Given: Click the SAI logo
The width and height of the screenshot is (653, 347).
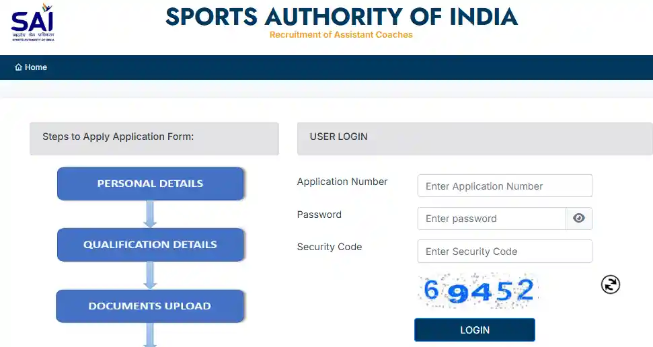Looking at the screenshot, I should (32, 22).
